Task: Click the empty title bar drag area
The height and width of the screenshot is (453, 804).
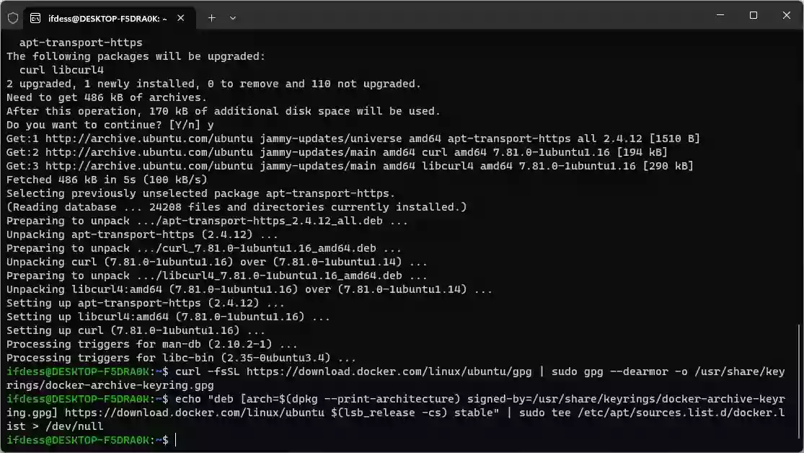Action: click(469, 16)
